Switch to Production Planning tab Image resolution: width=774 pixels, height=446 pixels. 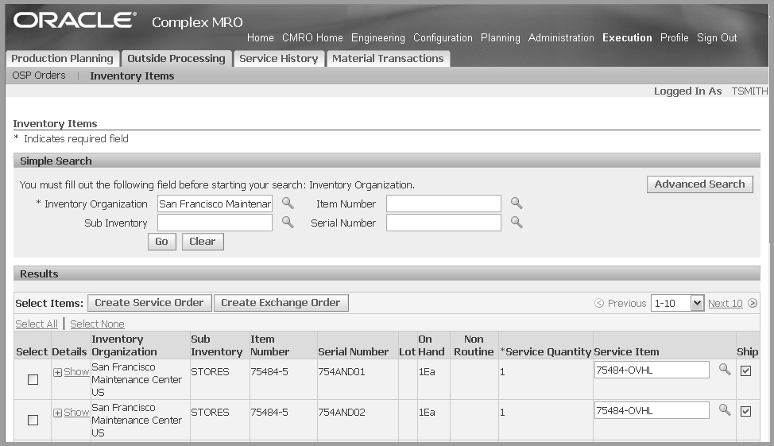tap(62, 58)
